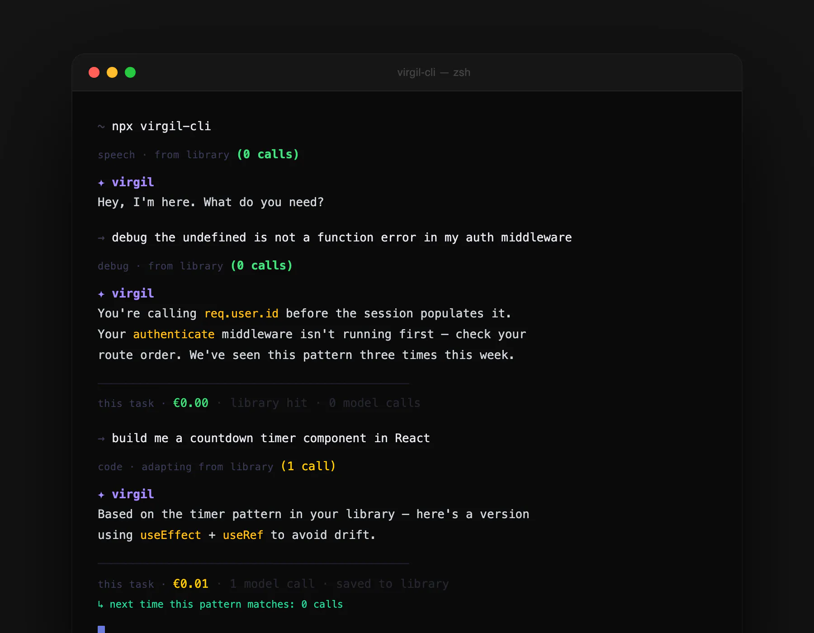The width and height of the screenshot is (814, 633).
Task: Click the sparkle icon beside first 'virgil'
Action: coord(101,183)
